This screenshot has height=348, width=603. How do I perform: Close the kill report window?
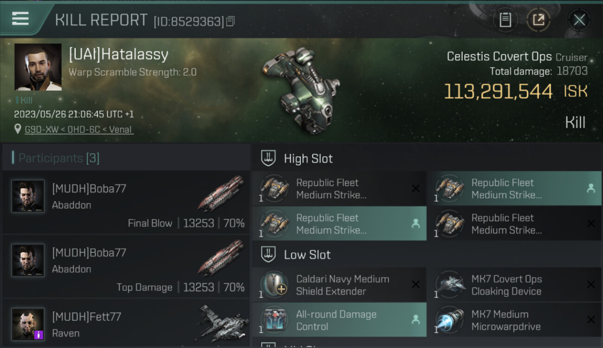[579, 20]
